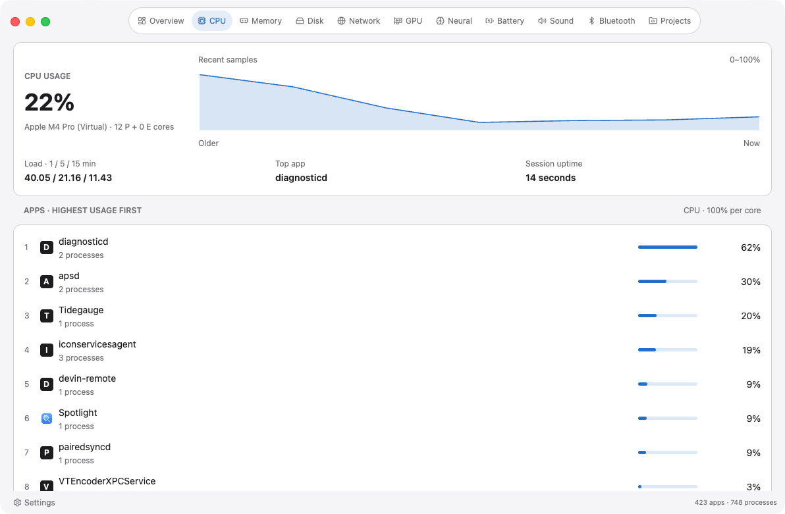Image resolution: width=785 pixels, height=514 pixels.
Task: Click the apsd app icon
Action: coord(47,282)
